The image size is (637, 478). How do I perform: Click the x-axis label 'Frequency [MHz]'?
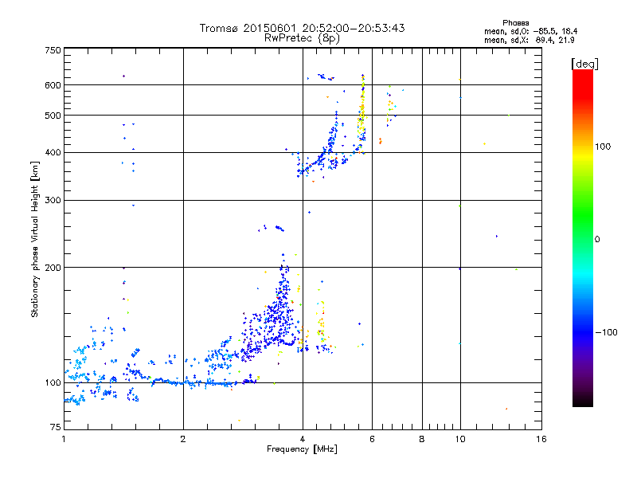302,449
